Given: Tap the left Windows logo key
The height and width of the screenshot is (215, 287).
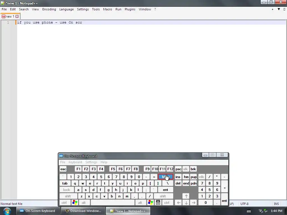Looking at the screenshot, I should 75,203.
